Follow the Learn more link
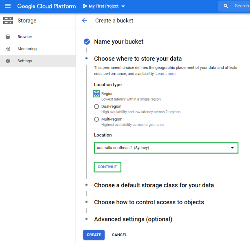Image resolution: width=250 pixels, height=244 pixels. pos(165,74)
